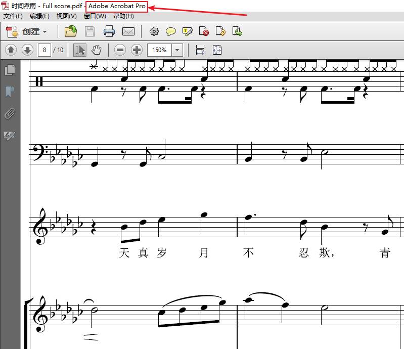Click the lyric character 忍

click(304, 252)
